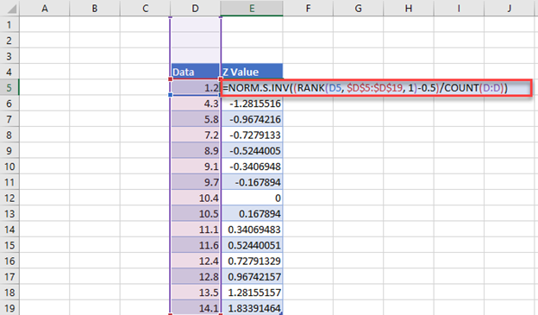538x315 pixels.
Task: Select column J header
Action: (510, 8)
